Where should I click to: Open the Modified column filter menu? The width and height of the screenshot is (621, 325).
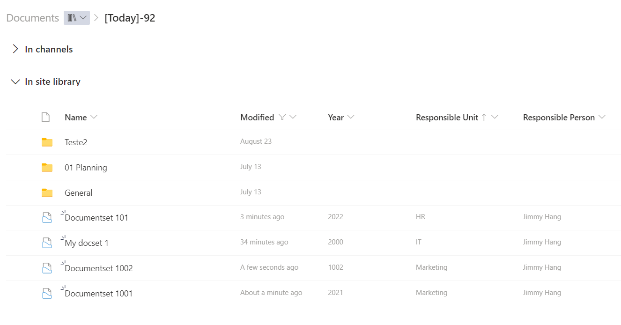coord(268,118)
